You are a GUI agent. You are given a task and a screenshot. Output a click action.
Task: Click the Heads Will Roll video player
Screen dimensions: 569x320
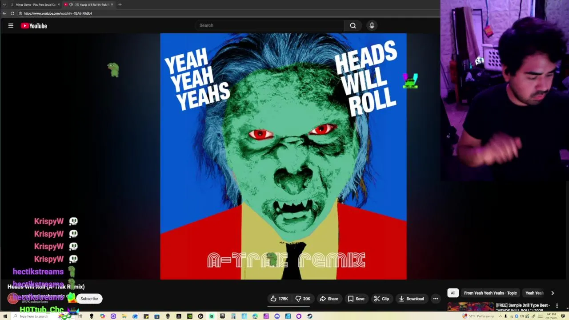point(283,156)
